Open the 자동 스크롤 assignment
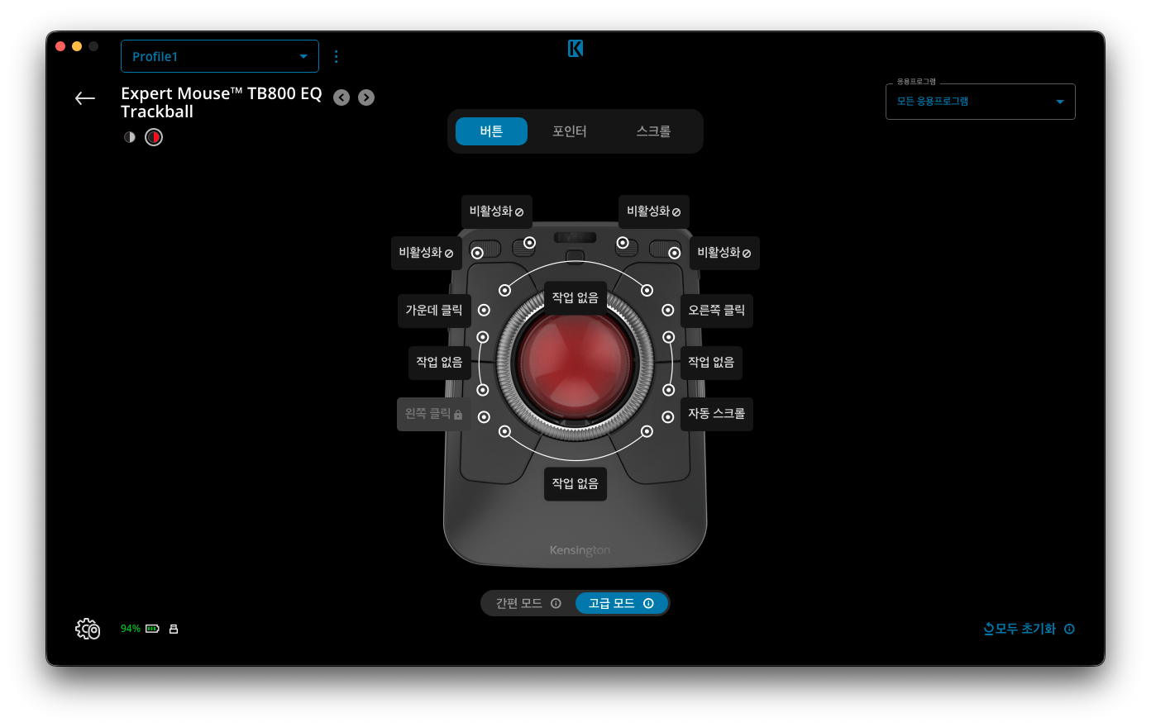Viewport: 1151px width, 727px height. pos(716,414)
